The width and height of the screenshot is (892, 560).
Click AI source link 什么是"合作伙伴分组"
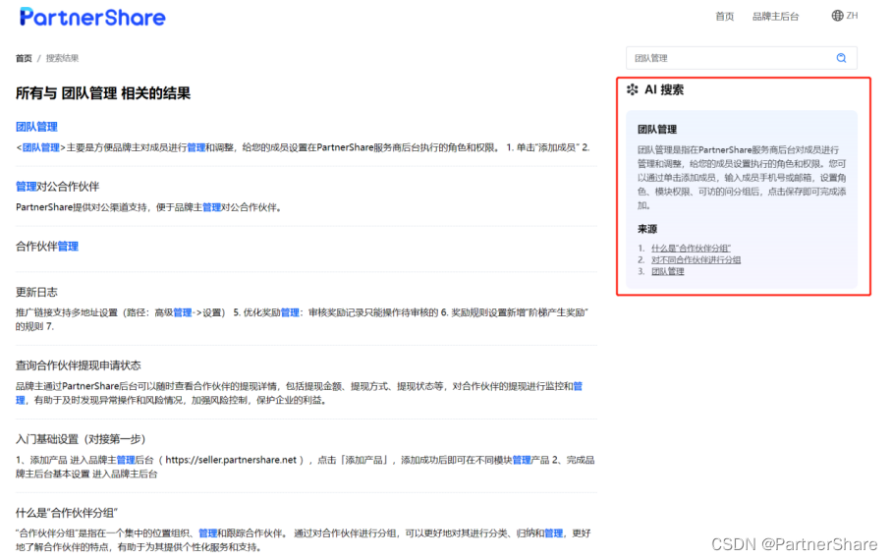click(691, 249)
